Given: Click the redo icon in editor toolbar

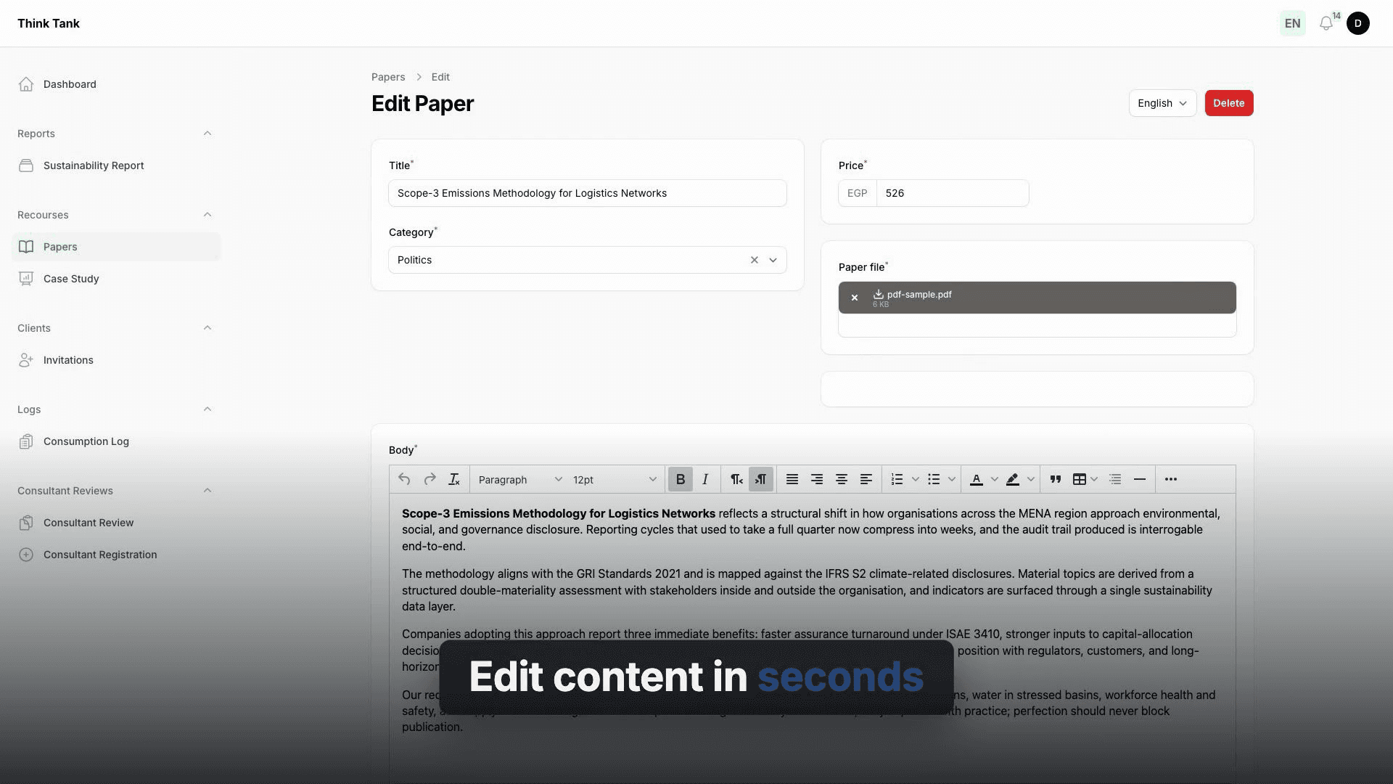Looking at the screenshot, I should click(430, 479).
